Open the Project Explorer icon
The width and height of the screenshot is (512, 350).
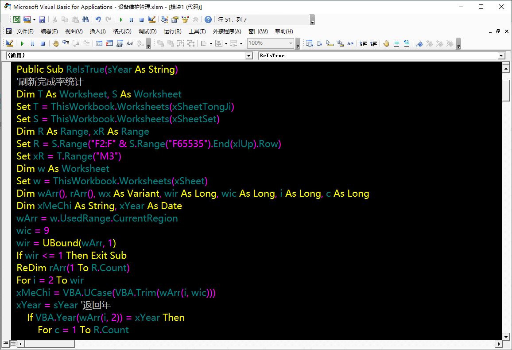pos(165,19)
